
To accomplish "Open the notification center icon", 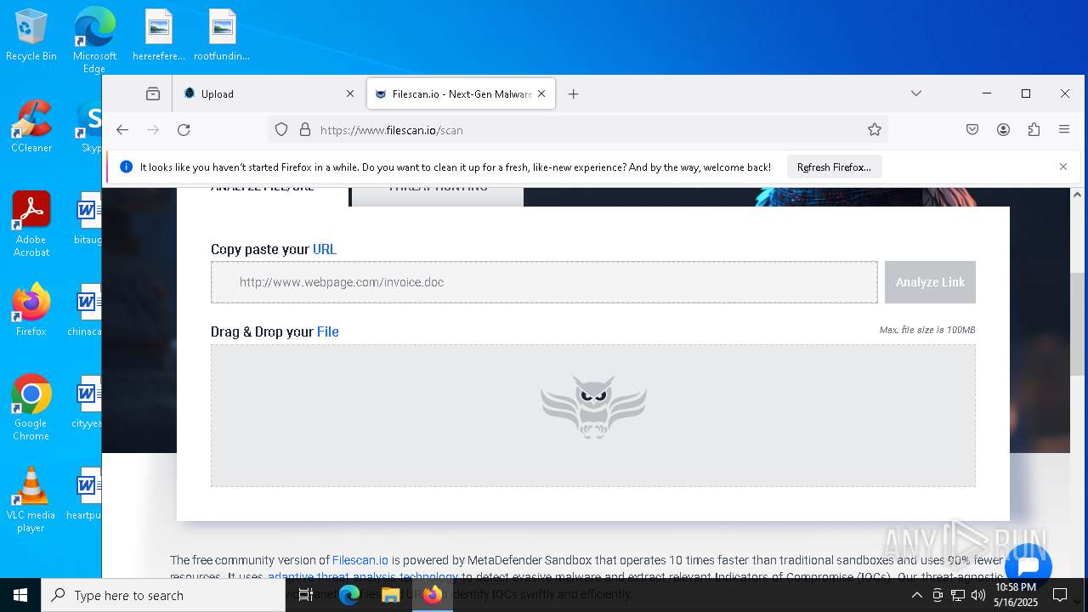I will pos(1061,595).
